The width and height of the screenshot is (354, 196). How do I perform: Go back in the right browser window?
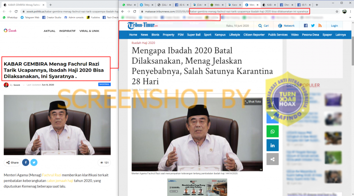point(123,11)
